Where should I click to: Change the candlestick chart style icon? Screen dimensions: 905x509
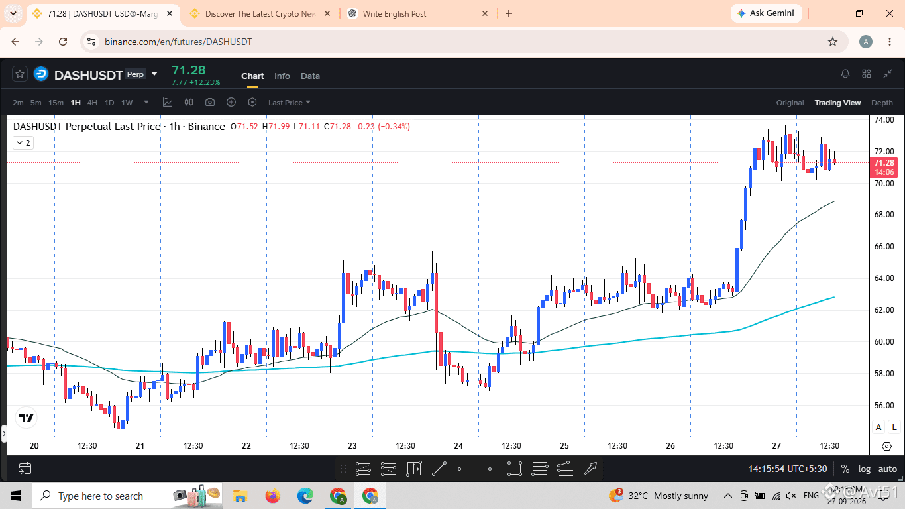[189, 102]
